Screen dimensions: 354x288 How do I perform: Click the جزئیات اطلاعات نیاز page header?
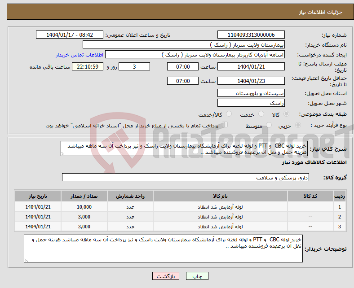pyautogui.click(x=321, y=12)
